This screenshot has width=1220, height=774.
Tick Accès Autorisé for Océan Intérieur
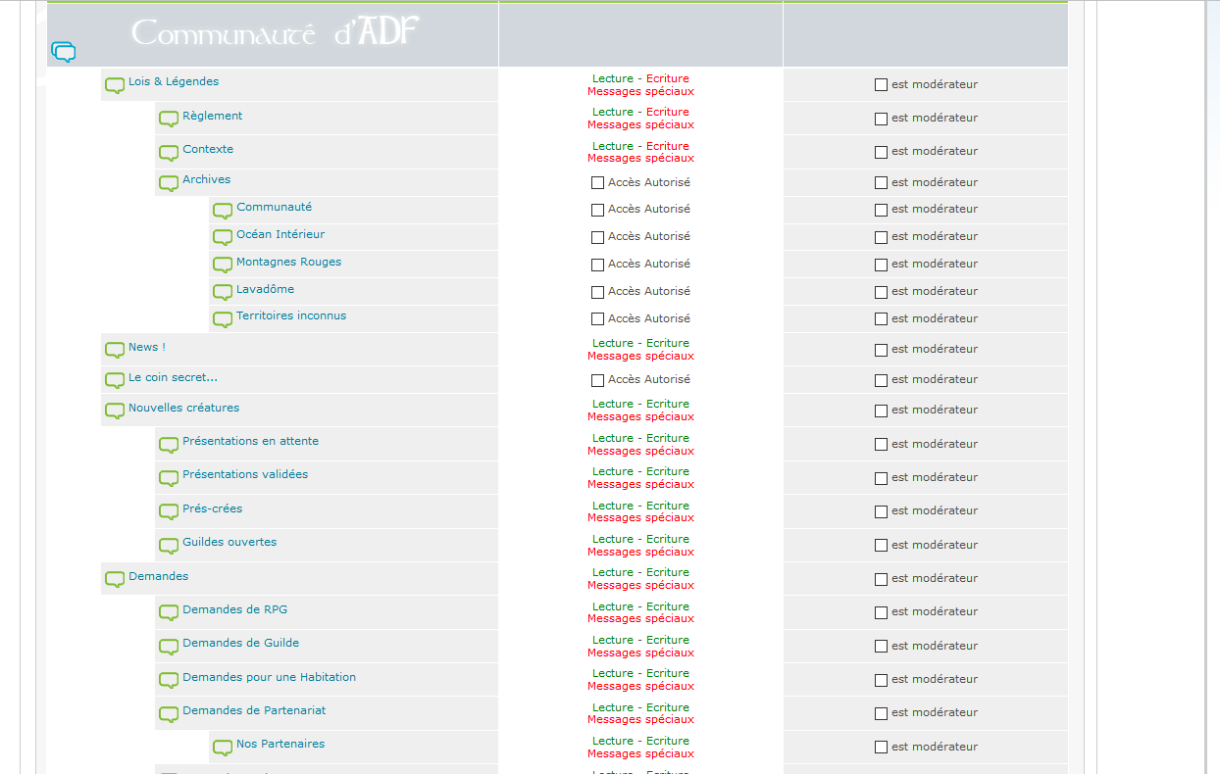tap(597, 237)
